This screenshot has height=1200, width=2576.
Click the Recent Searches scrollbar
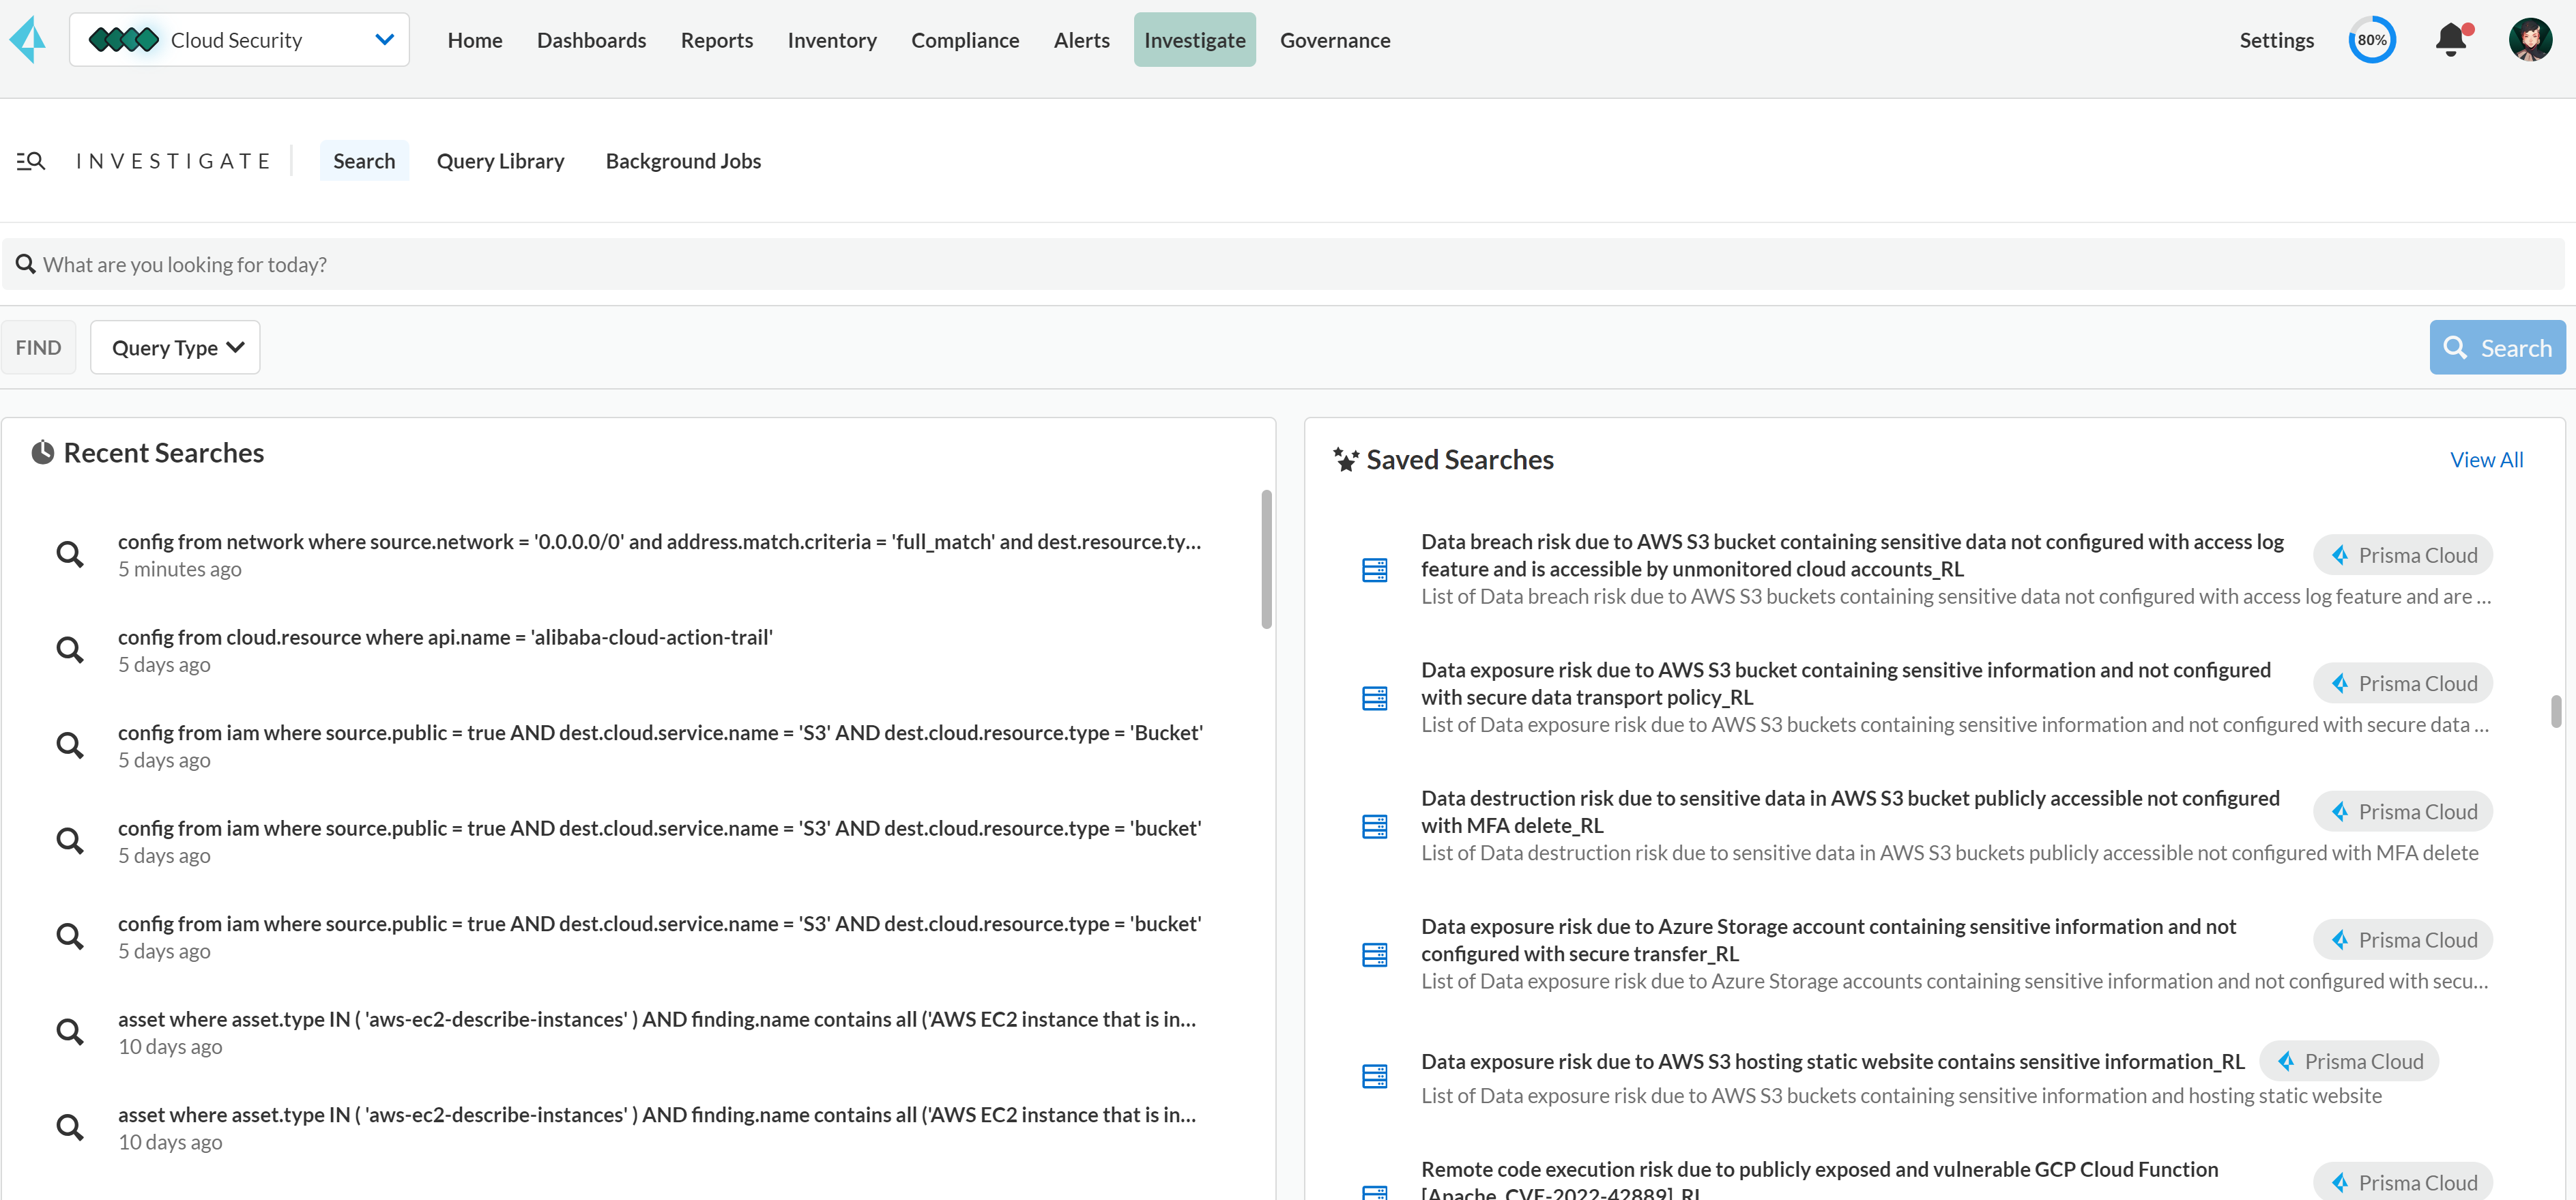tap(1266, 559)
